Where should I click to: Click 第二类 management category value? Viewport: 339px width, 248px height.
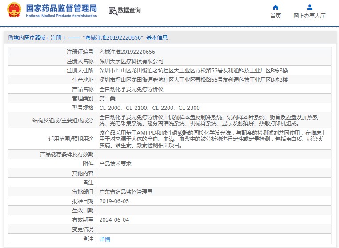tap(107, 99)
